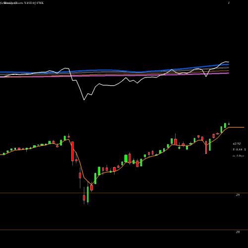248x248 pixels.
Task: Click the last candlestick on the chart
Action: pyautogui.click(x=229, y=124)
